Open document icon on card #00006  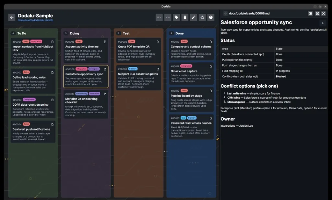click(x=105, y=69)
